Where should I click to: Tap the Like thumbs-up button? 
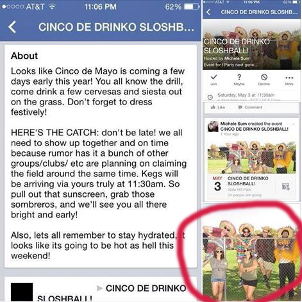[x=218, y=107]
